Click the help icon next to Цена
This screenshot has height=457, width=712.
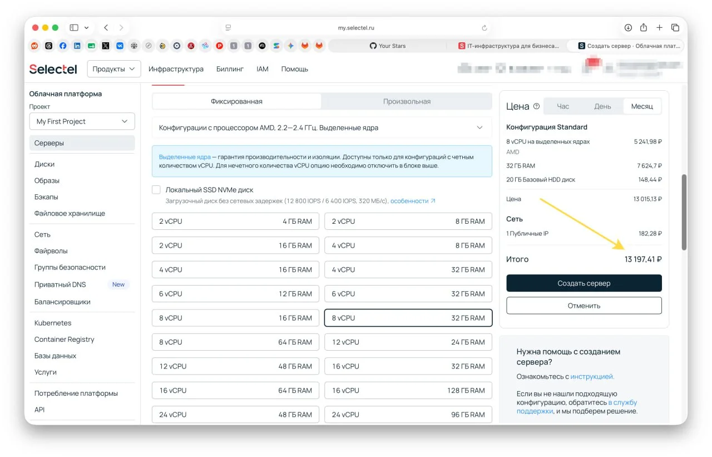coord(536,106)
